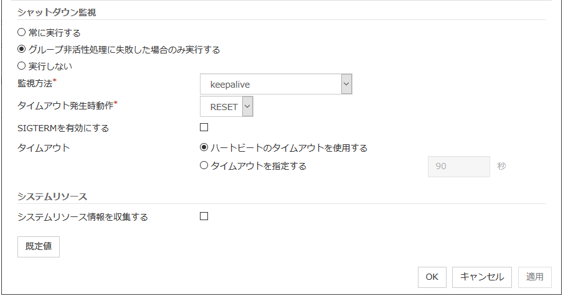Select グループ非活性処理に失敗した場合のみ実行する radio option
This screenshot has width=563, height=296.
pos(22,49)
